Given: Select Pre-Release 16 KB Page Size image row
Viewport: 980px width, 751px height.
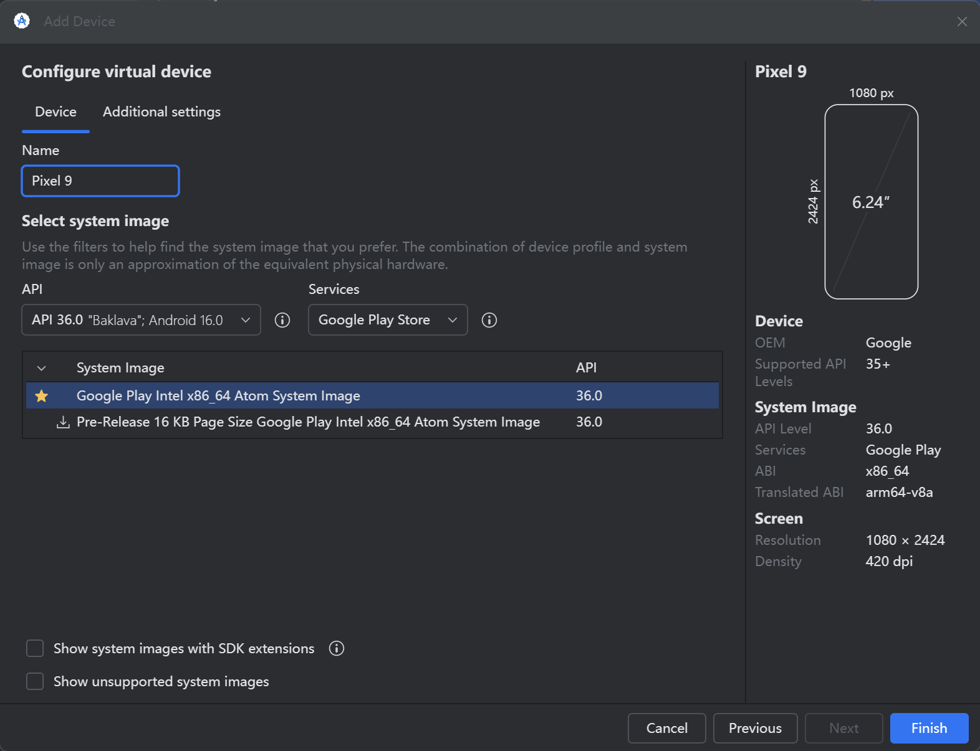Looking at the screenshot, I should [x=308, y=422].
